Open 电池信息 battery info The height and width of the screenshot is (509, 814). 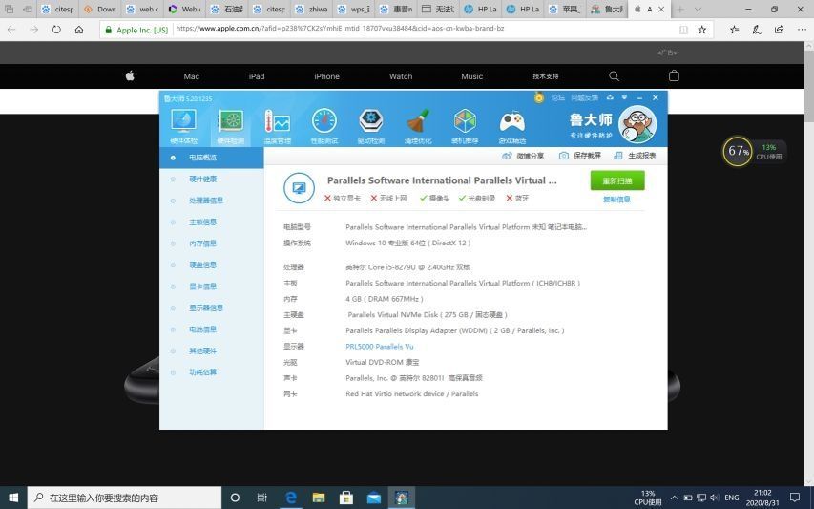[211, 329]
